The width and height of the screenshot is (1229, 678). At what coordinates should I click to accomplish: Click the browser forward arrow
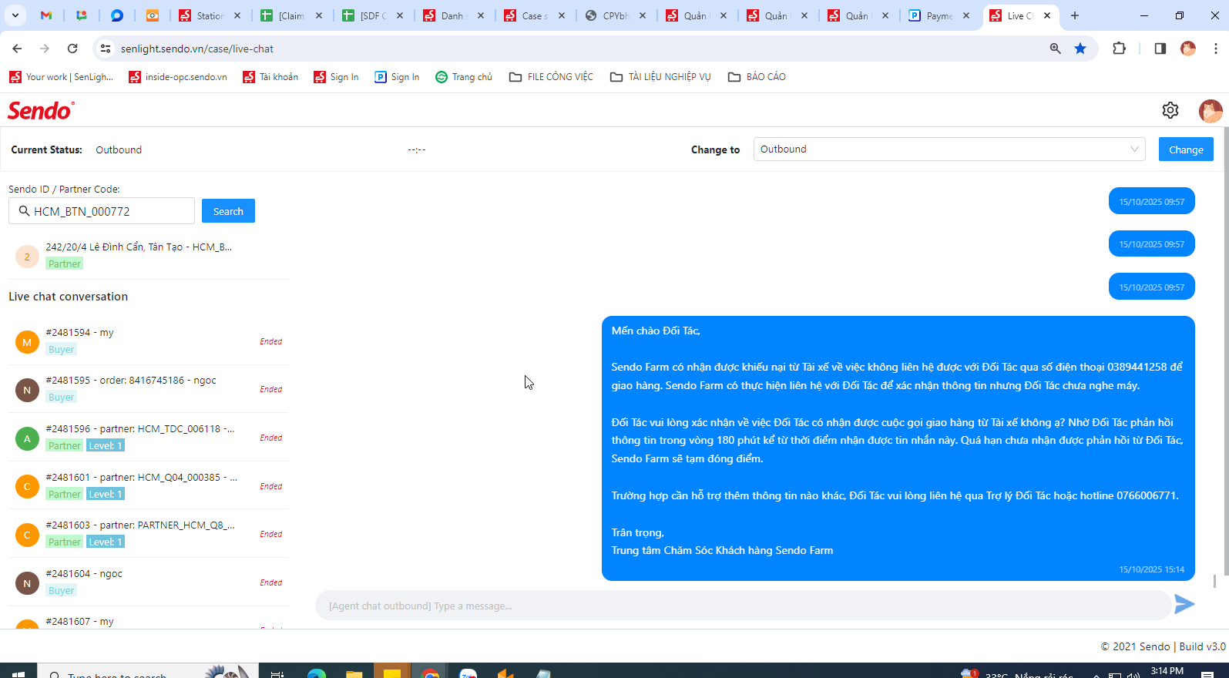pyautogui.click(x=45, y=49)
